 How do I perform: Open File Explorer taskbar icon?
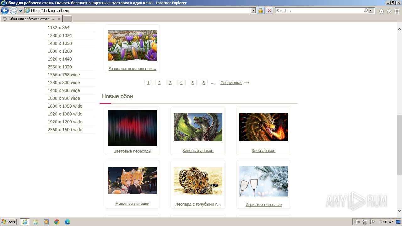(35, 222)
